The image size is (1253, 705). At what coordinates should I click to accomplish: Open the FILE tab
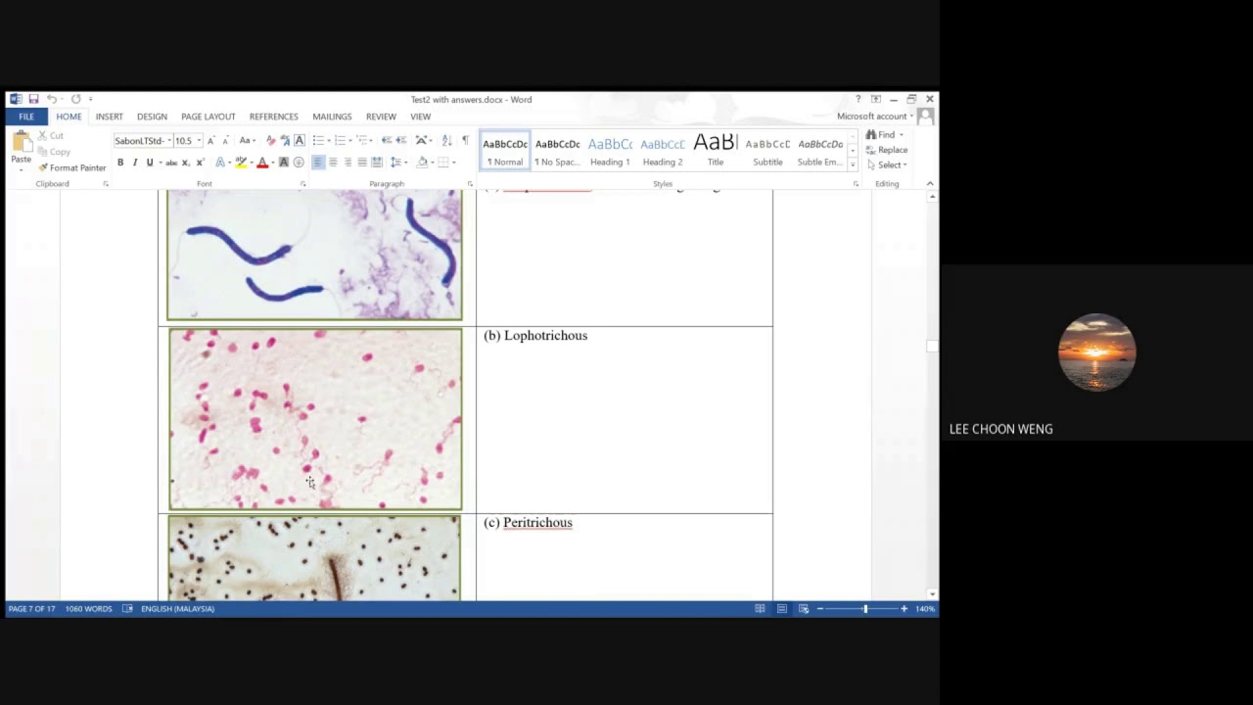[26, 117]
